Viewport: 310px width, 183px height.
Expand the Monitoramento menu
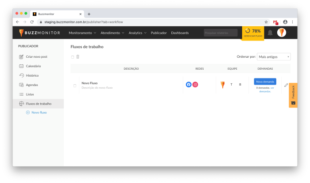[82, 33]
